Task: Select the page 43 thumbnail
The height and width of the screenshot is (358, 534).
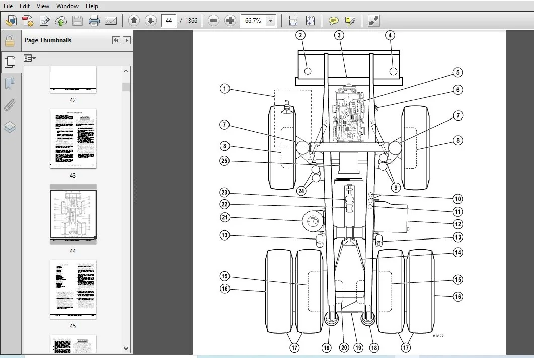Action: [73, 139]
